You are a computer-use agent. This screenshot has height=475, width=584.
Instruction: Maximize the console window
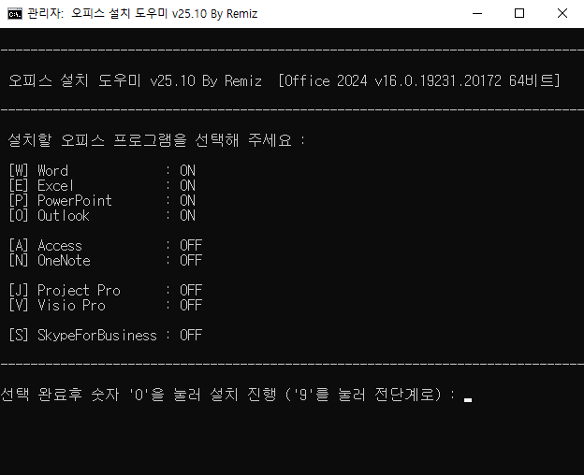coord(518,14)
